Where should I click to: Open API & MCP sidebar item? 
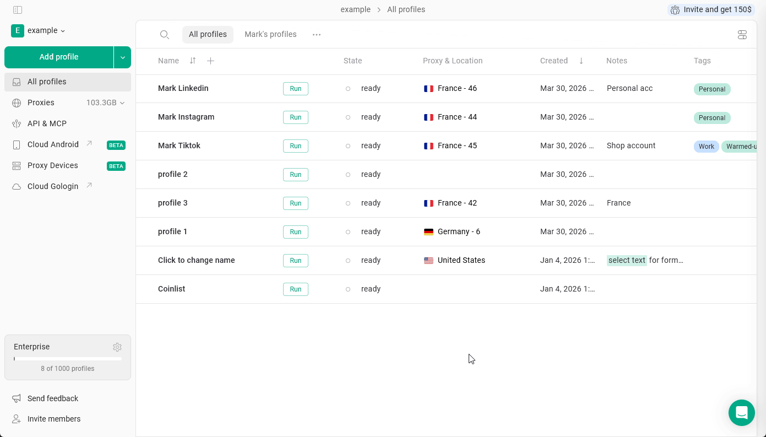[x=68, y=123]
